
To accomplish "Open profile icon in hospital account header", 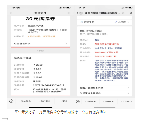I will click(x=131, y=13).
